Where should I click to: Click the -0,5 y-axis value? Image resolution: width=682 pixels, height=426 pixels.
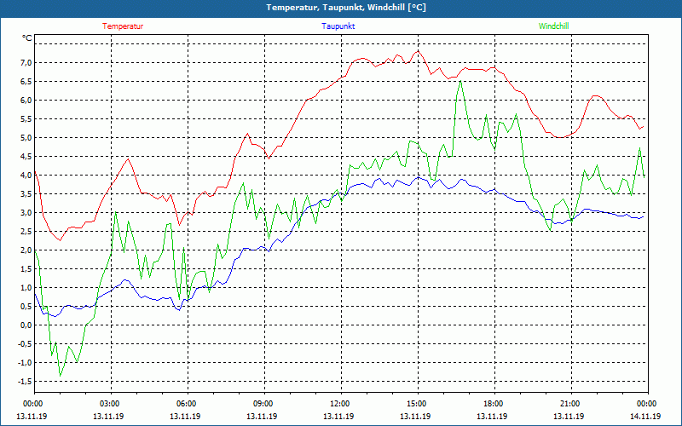click(x=26, y=344)
